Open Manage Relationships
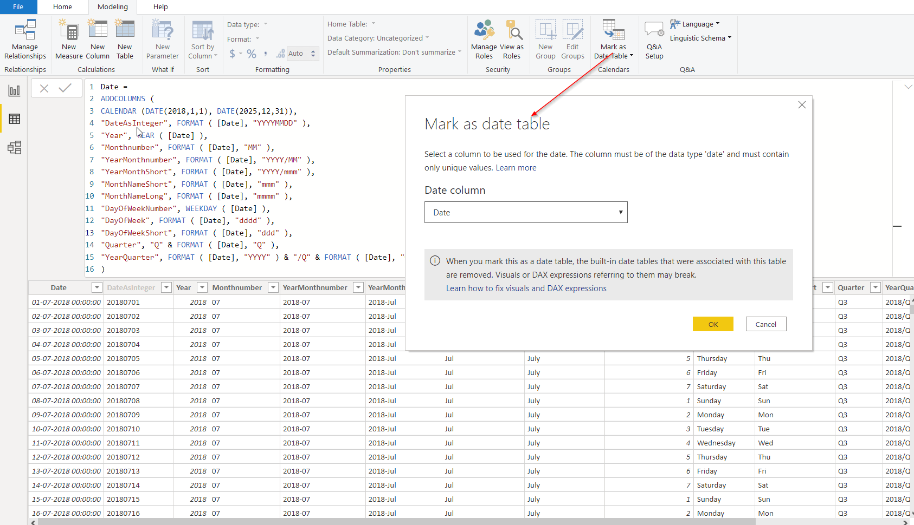Image resolution: width=914 pixels, height=525 pixels. tap(25, 38)
